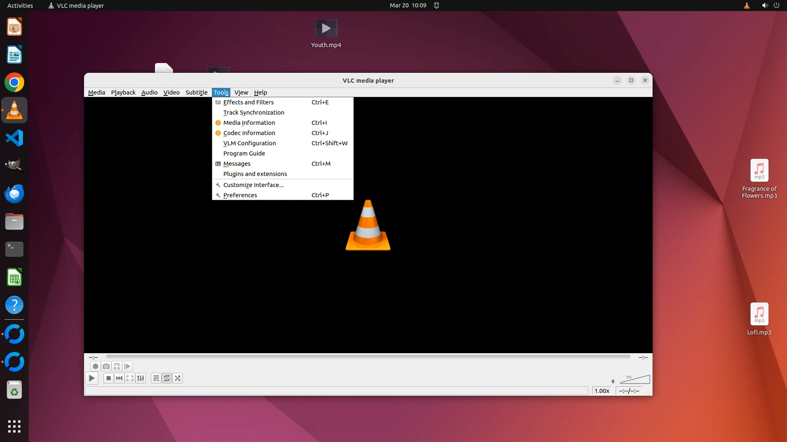Open the Playback menu
Viewport: 787px width, 442px height.
click(x=123, y=92)
